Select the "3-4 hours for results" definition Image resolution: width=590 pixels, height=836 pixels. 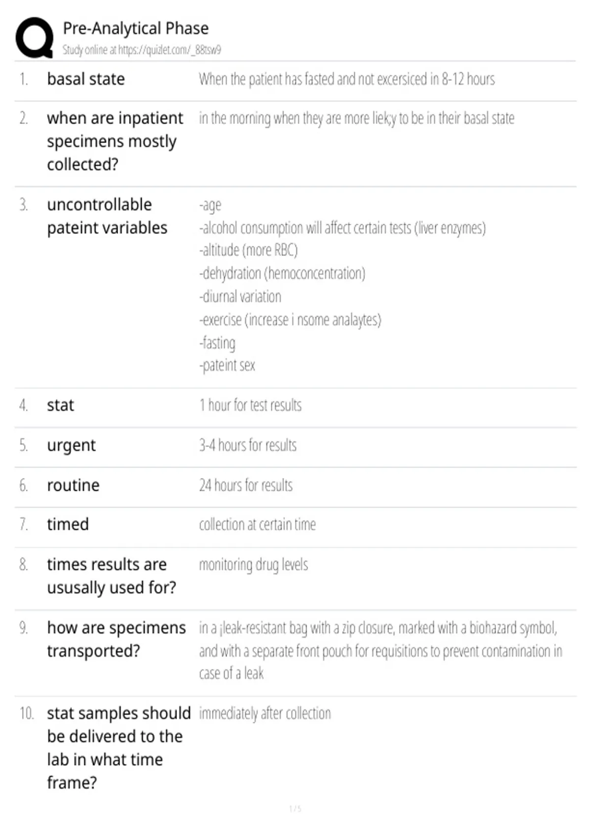[x=248, y=446]
